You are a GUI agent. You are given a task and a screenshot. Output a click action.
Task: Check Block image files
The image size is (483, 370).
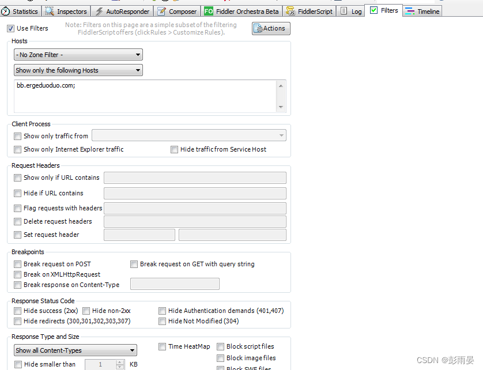(220, 358)
